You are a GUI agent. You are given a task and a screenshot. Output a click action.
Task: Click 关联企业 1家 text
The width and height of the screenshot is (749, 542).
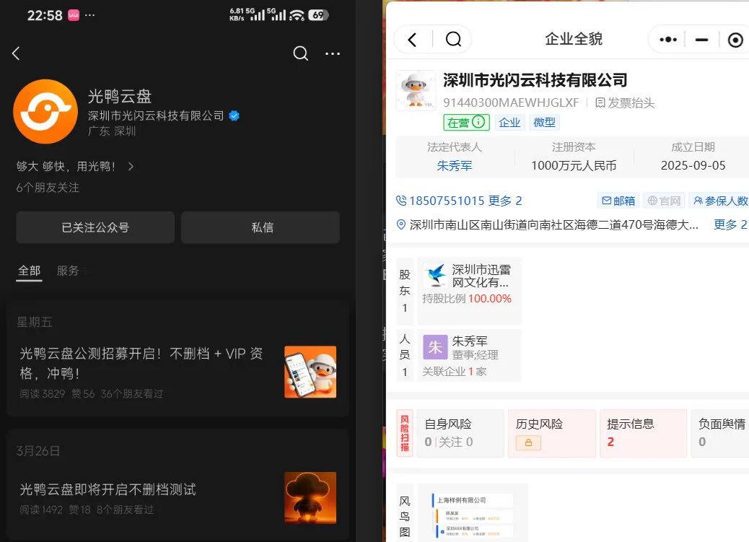coord(455,372)
